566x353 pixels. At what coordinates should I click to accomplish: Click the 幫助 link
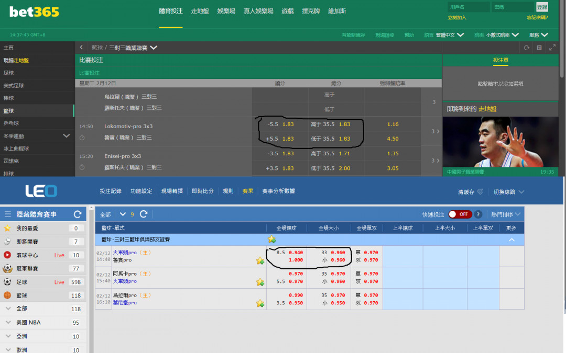click(409, 35)
